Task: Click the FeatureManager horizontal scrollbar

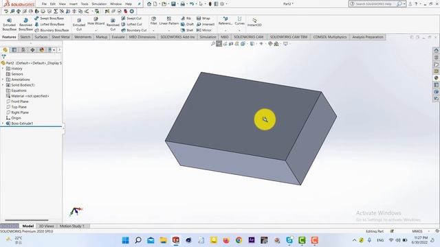Action: tap(27, 220)
